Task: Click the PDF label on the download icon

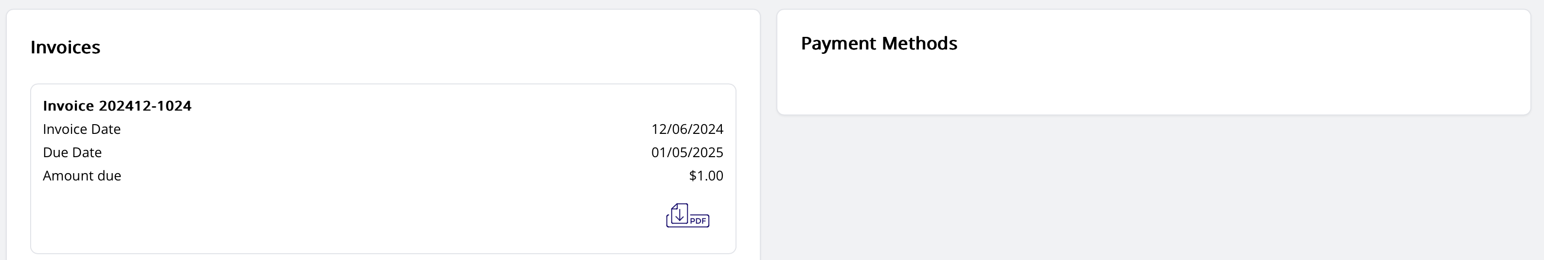Action: coord(698,221)
